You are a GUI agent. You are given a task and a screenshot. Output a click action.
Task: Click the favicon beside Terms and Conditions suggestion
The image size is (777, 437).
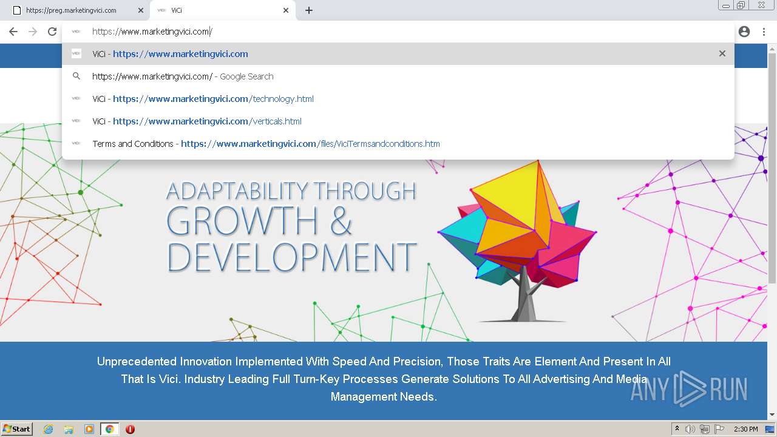pos(76,143)
